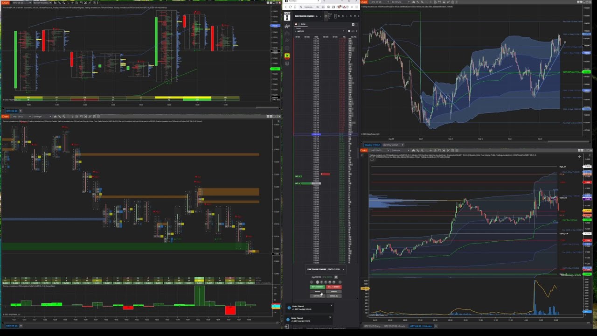
Task: Click the pencil drawing tools icon in the top-left chart toolbar
Action: [x=59, y=3]
